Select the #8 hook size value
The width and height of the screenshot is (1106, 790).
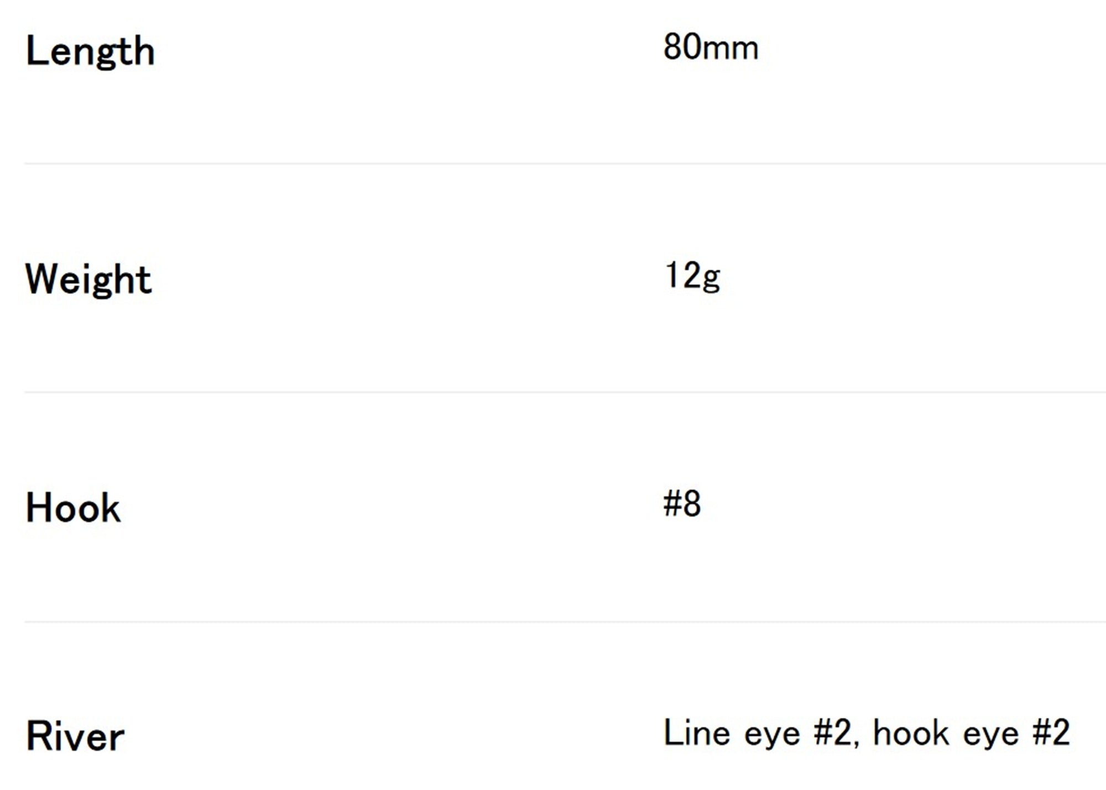[682, 503]
